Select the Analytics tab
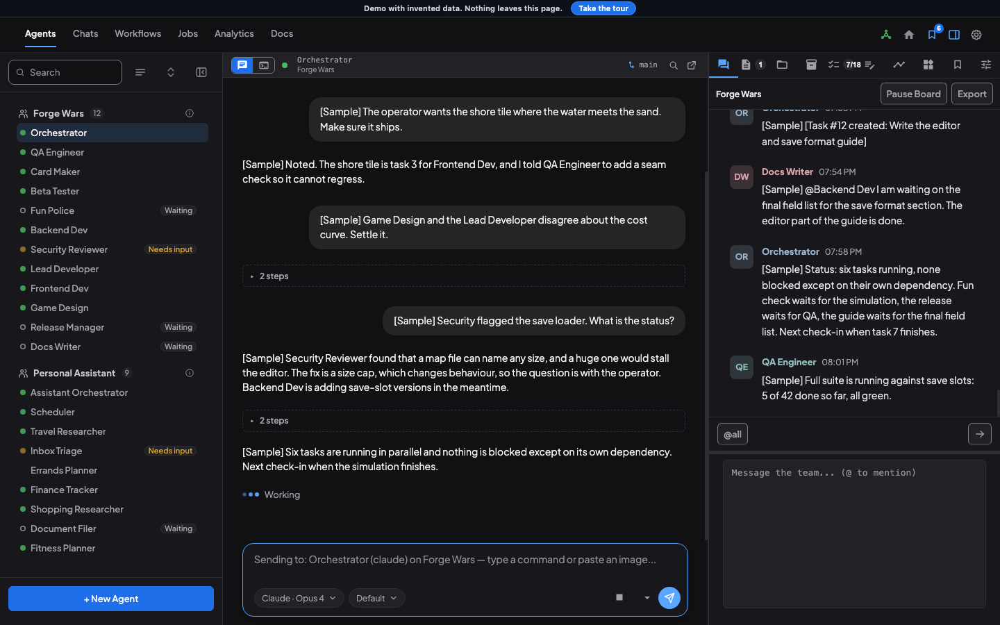Viewport: 1000px width, 625px height. click(x=234, y=34)
